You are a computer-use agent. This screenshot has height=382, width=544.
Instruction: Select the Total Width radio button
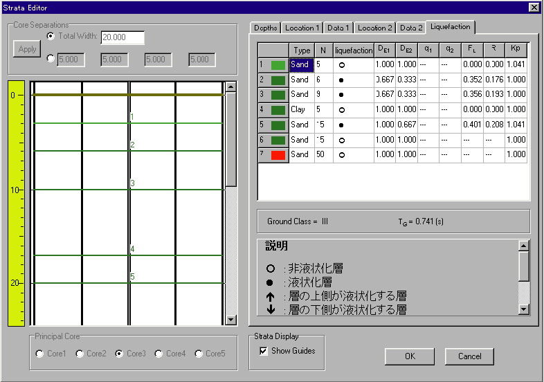[51, 36]
